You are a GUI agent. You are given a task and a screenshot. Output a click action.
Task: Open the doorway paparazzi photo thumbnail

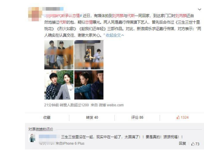89,55
